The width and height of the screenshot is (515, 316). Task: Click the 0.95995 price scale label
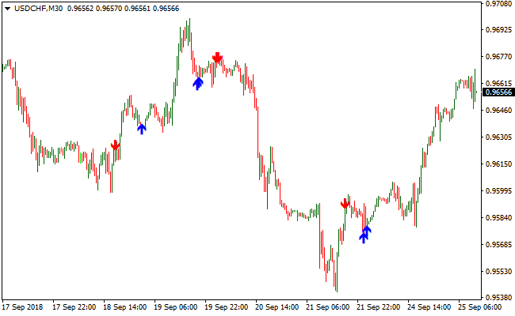pos(498,191)
